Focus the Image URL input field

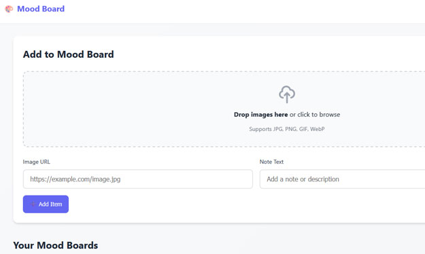138,179
